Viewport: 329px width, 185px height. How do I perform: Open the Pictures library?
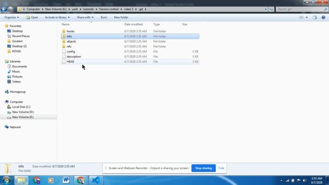click(x=17, y=77)
